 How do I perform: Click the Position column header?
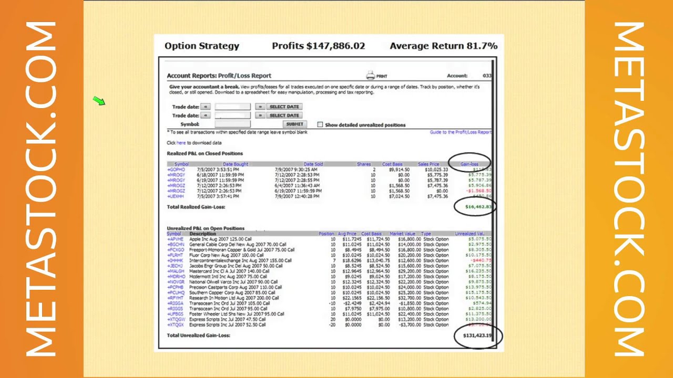coord(327,234)
